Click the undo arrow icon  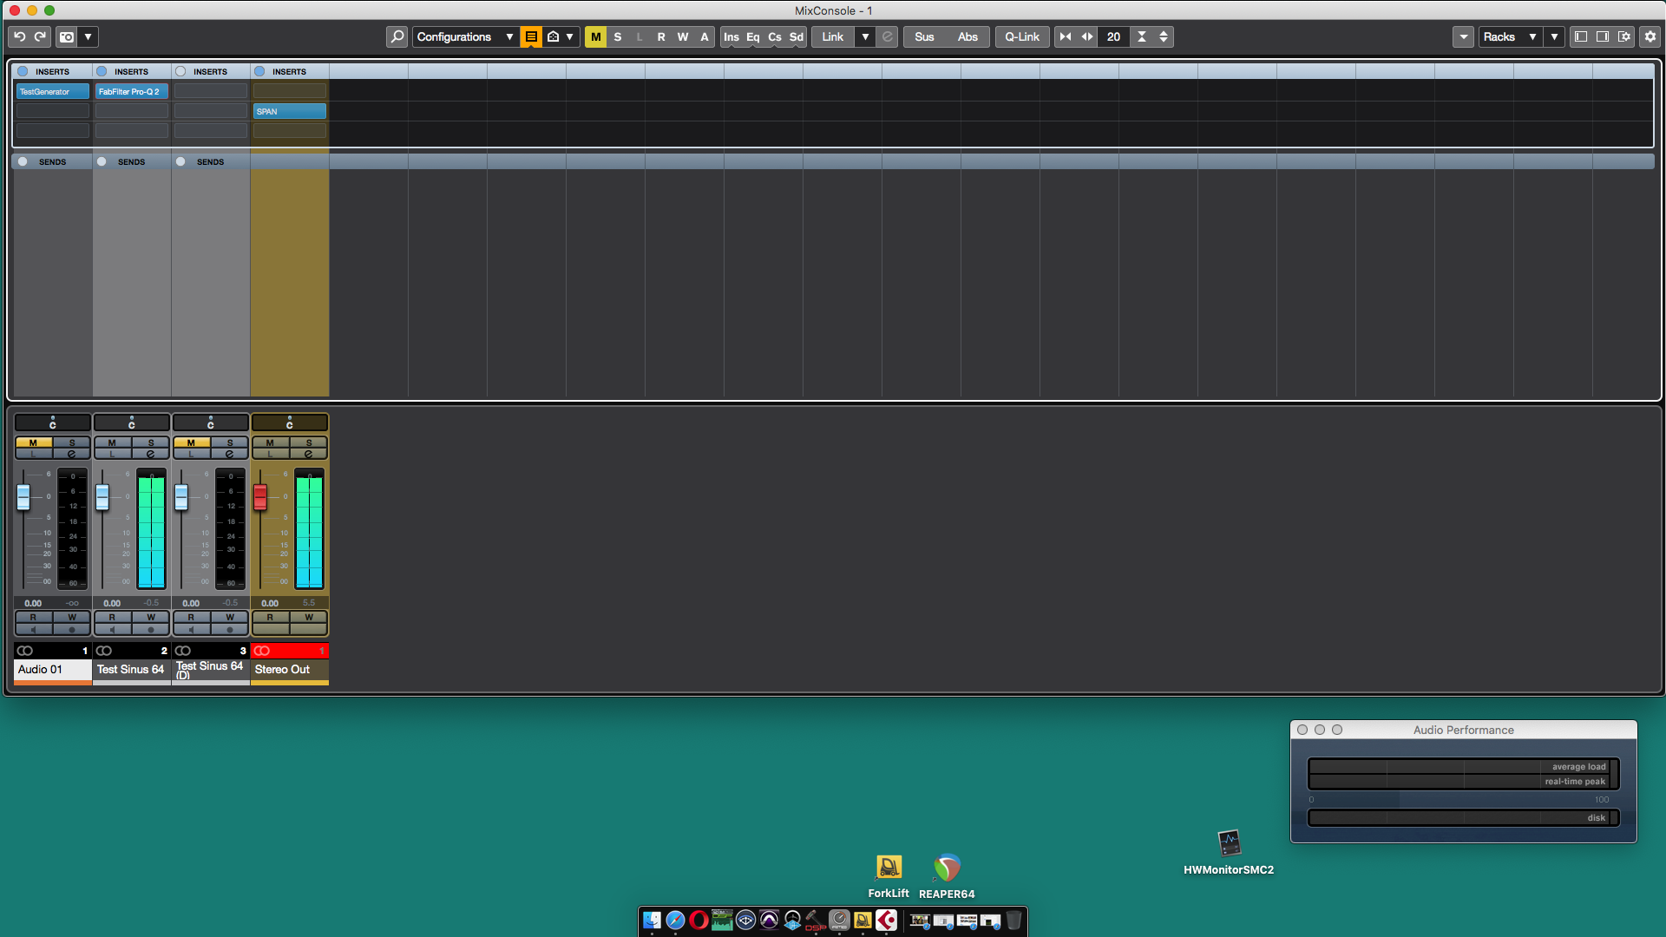coord(19,36)
